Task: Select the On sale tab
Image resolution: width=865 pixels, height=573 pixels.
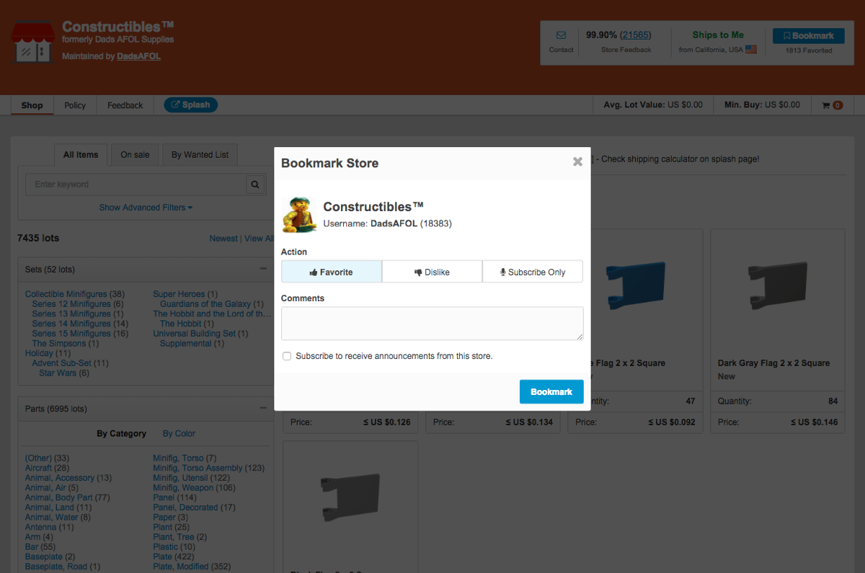Action: [x=136, y=155]
